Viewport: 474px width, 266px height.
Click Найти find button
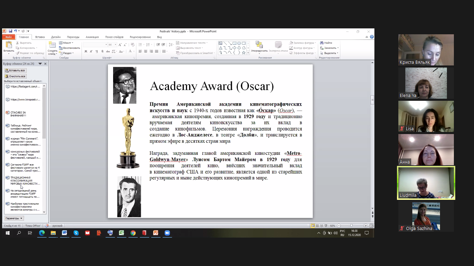326,43
